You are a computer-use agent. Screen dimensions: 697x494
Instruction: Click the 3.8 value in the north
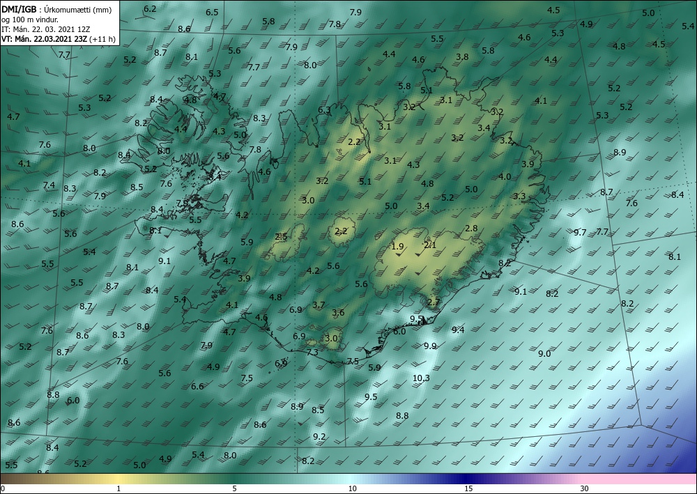click(x=462, y=56)
